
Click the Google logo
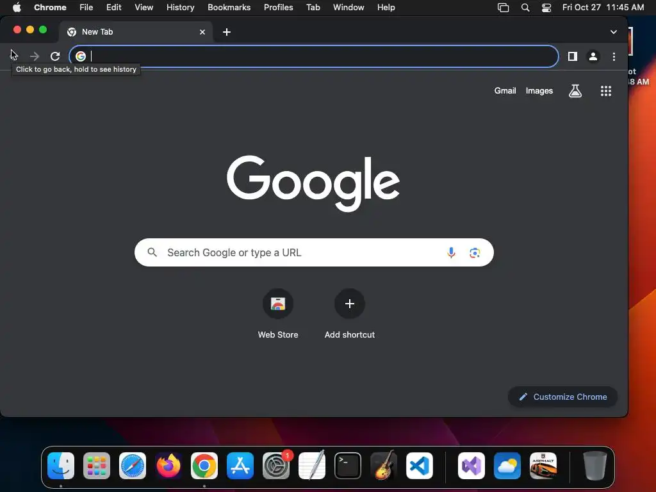313,183
